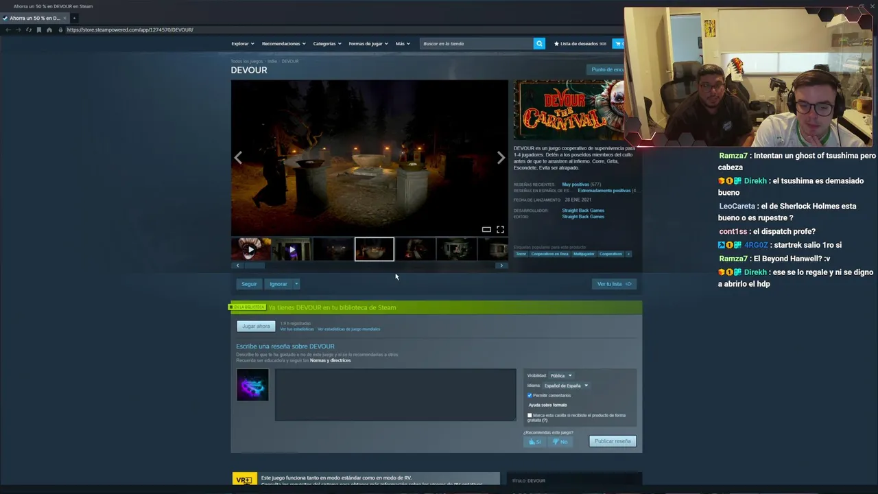Choose thumbs-down No recommendation
The height and width of the screenshot is (494, 878).
click(x=560, y=442)
